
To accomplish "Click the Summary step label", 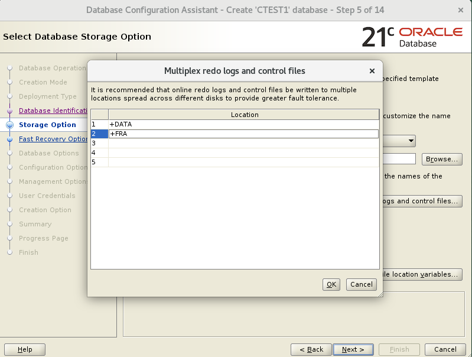I will click(x=35, y=224).
